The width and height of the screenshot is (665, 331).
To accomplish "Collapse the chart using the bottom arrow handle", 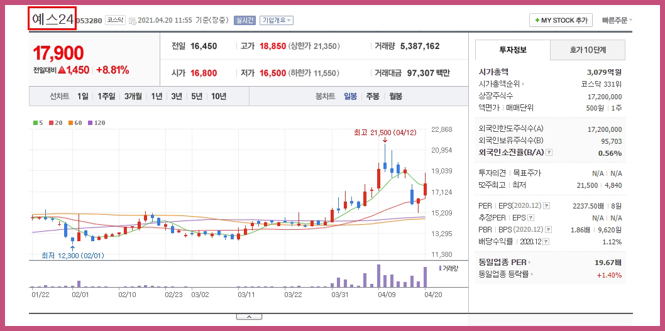I will click(249, 316).
